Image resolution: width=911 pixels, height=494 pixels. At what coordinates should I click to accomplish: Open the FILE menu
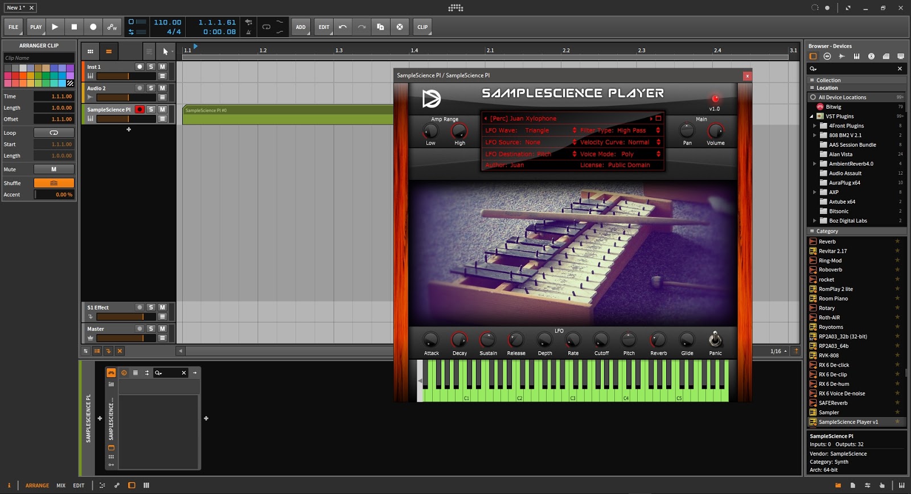coord(13,27)
